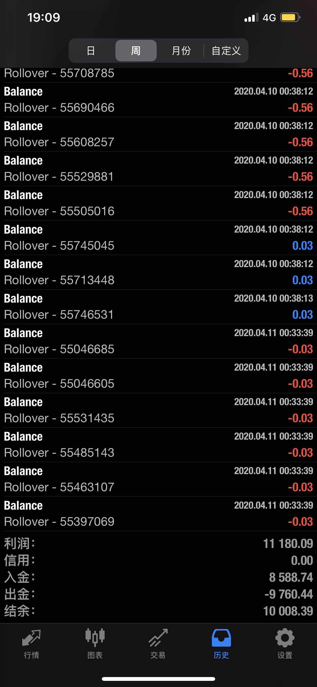Image resolution: width=317 pixels, height=687 pixels.
Task: Select the Week (周) period tab
Action: click(136, 51)
